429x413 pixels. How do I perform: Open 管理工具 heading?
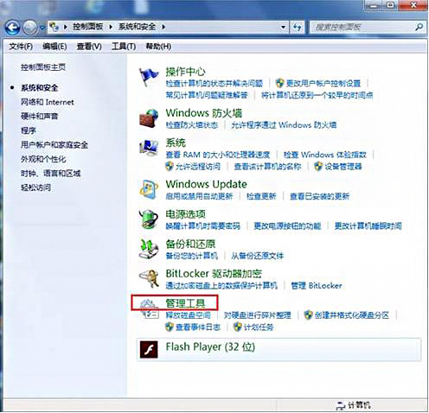185,303
